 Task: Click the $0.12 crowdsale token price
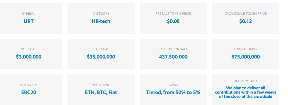(x=246, y=21)
